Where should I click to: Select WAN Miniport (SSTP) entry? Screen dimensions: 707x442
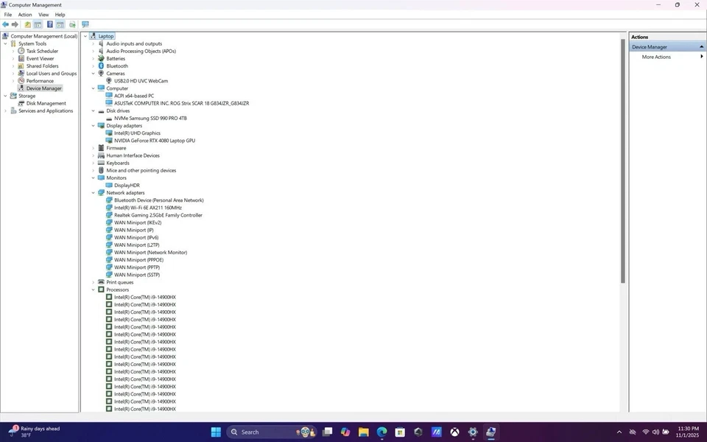pyautogui.click(x=137, y=275)
